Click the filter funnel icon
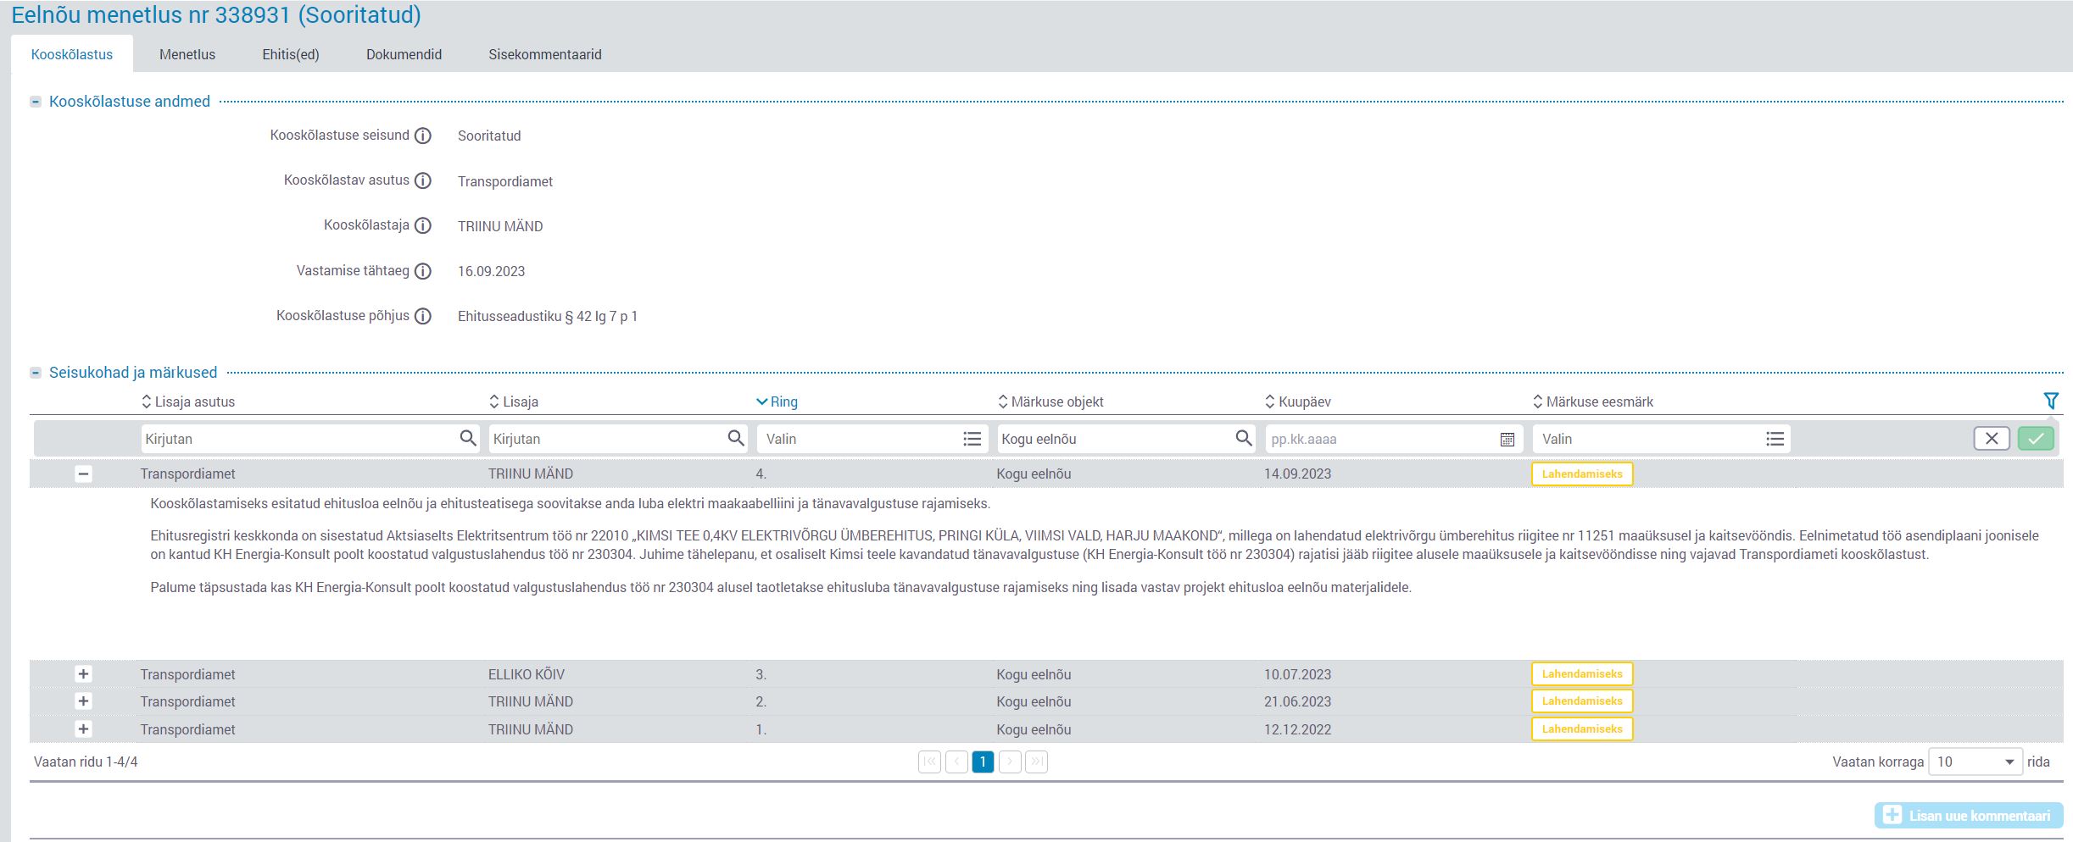 (x=2051, y=401)
